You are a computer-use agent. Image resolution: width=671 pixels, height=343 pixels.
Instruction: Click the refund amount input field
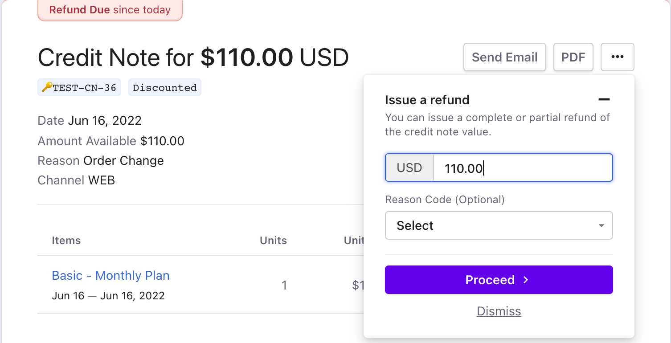click(523, 168)
